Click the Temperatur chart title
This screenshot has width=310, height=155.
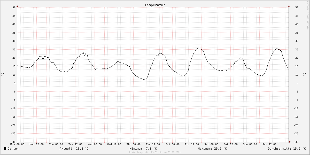coord(155,5)
